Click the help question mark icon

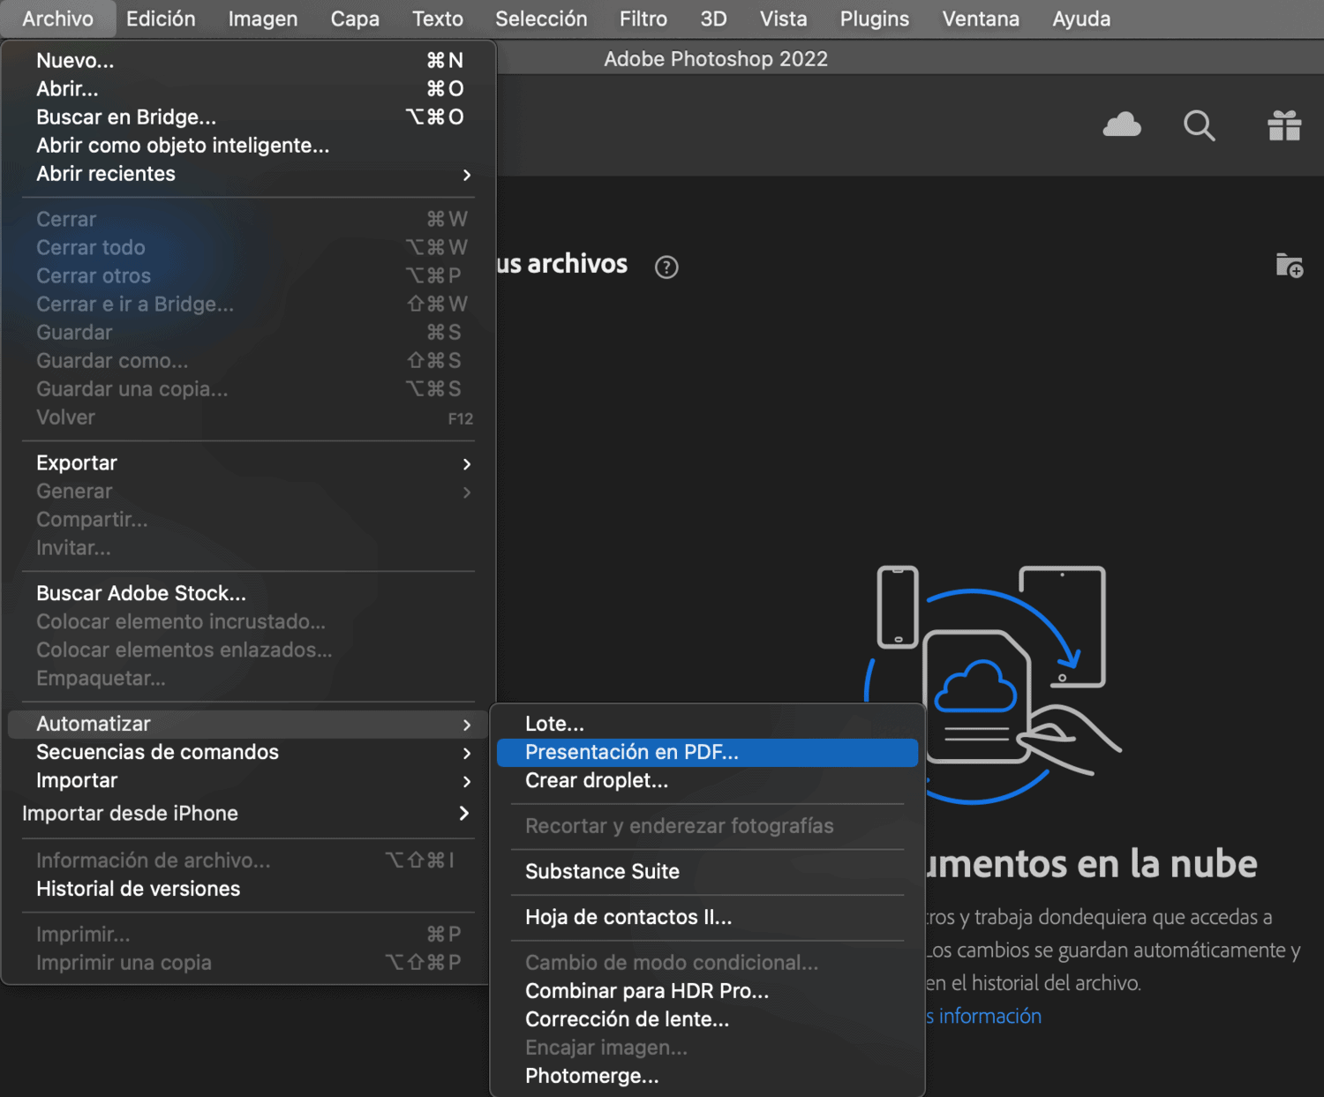click(x=666, y=267)
